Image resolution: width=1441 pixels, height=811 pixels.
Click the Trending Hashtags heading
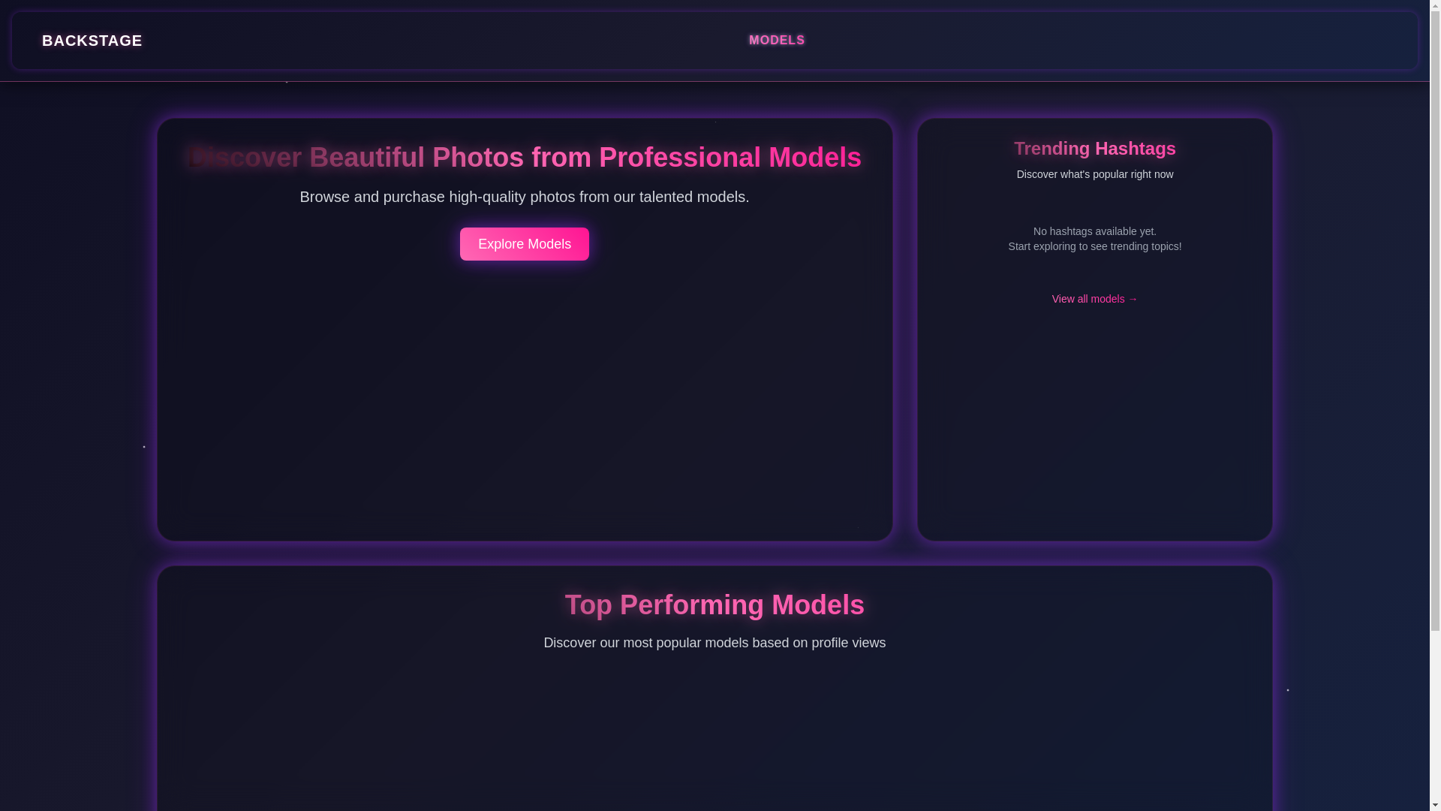[1094, 149]
